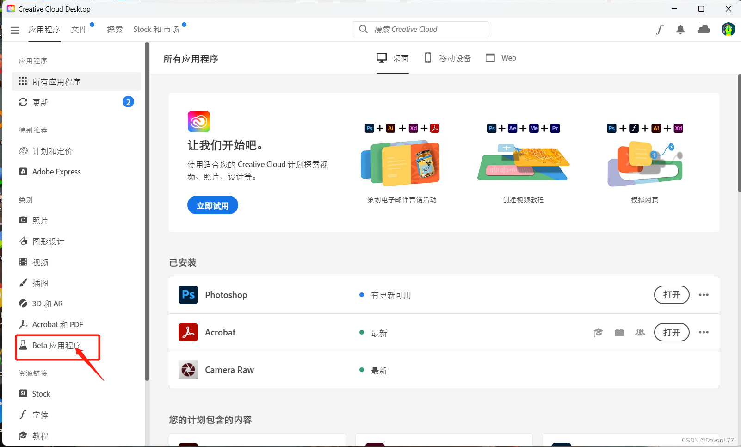Click the updates count badge 2
The image size is (741, 447).
tap(128, 102)
